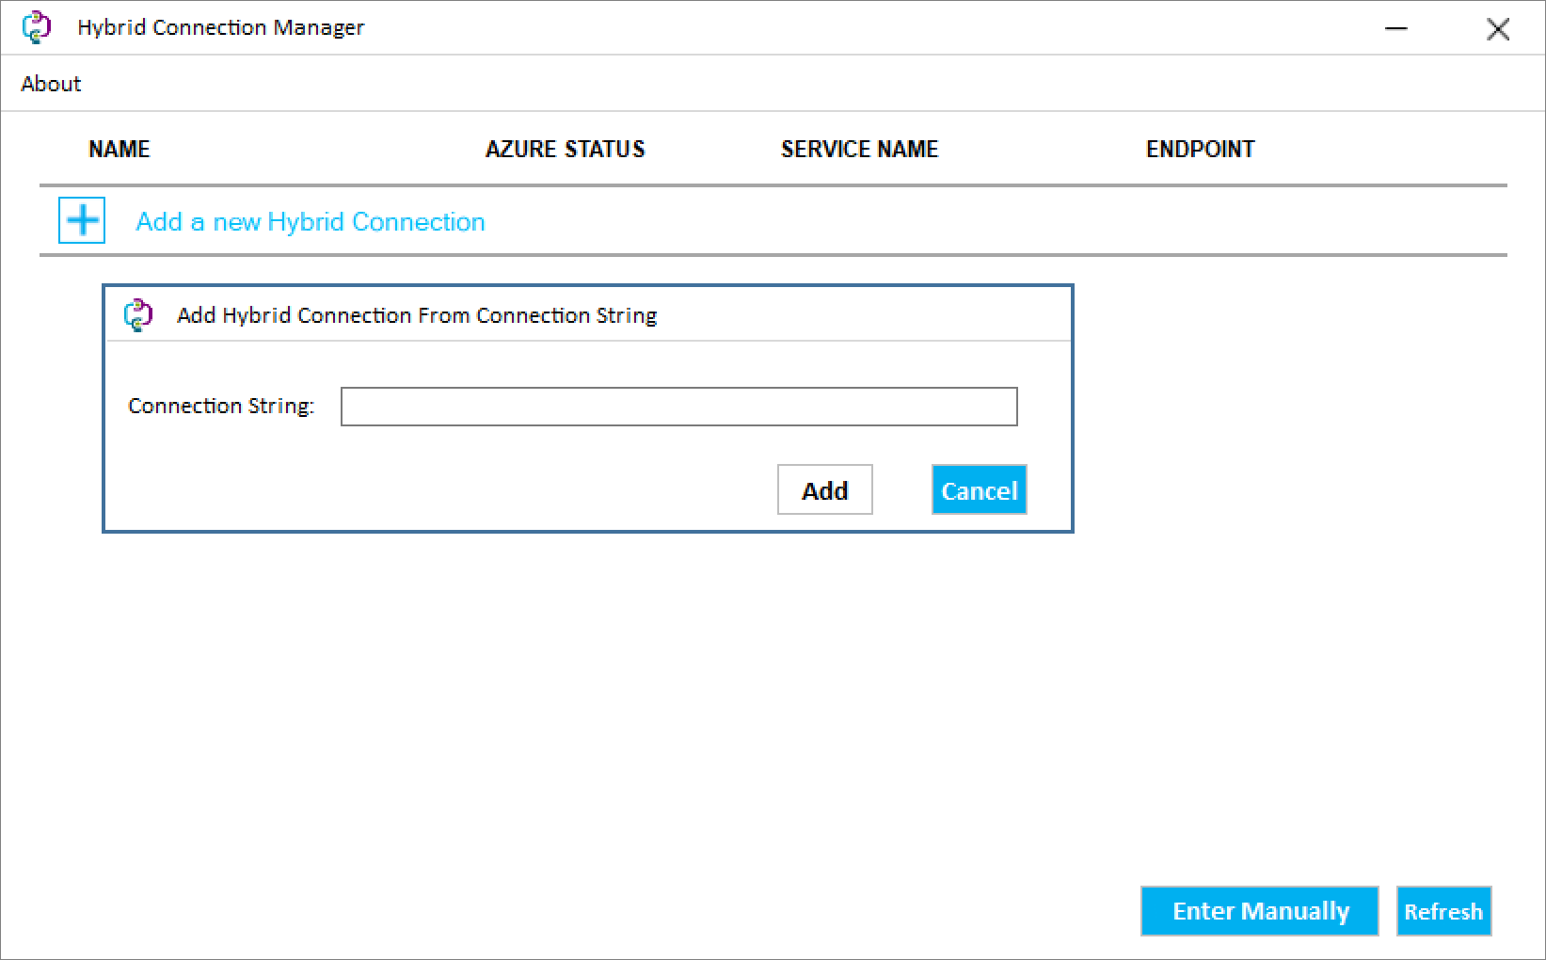Click the AZURE STATUS column header
This screenshot has height=960, width=1546.
[566, 150]
